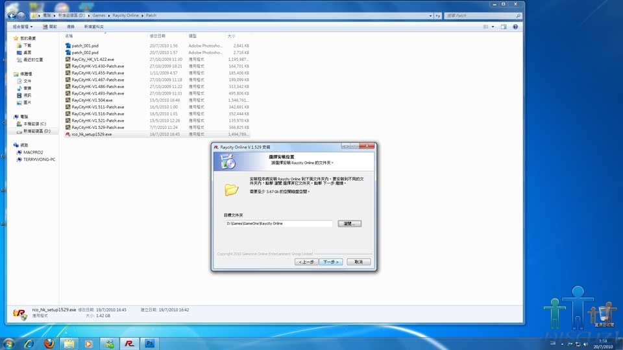Sort files by the 修改日期 column header

pos(158,36)
